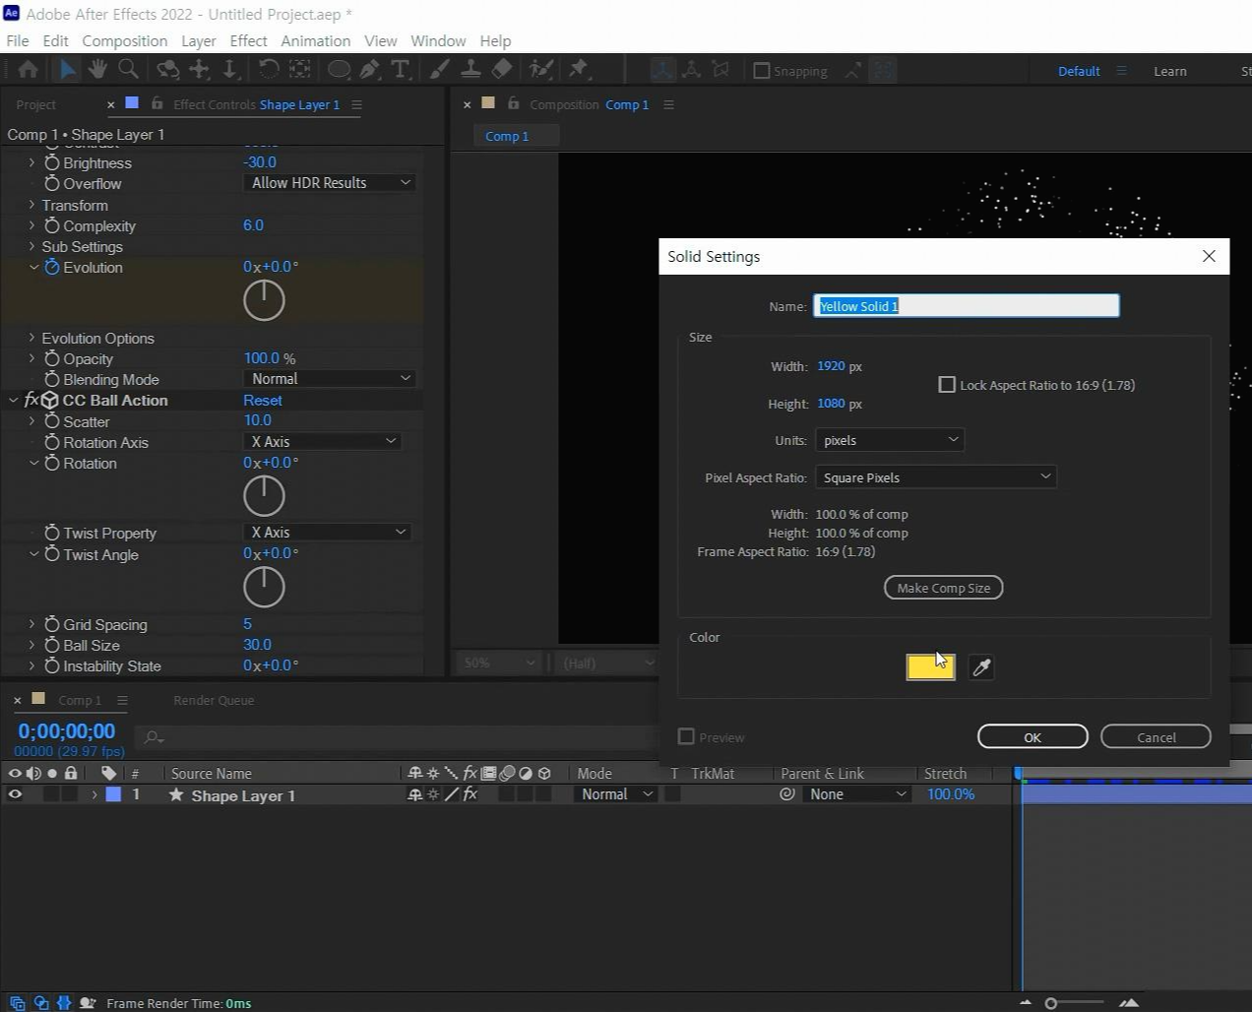The image size is (1252, 1012).
Task: Select the Brush tool
Action: pyautogui.click(x=439, y=69)
